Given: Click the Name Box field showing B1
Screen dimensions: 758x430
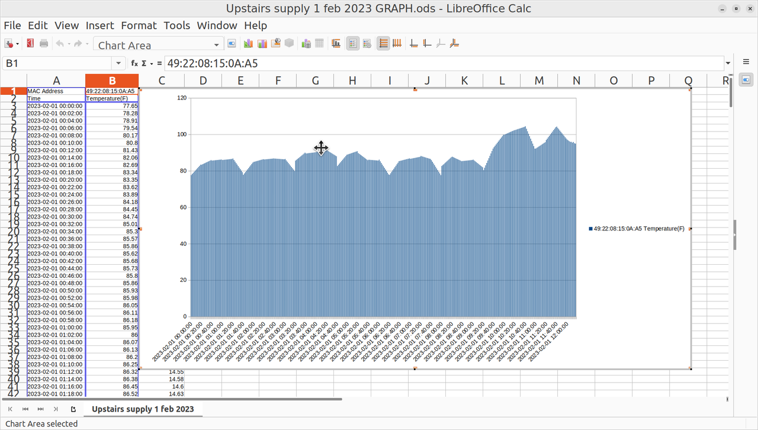Looking at the screenshot, I should (57, 63).
